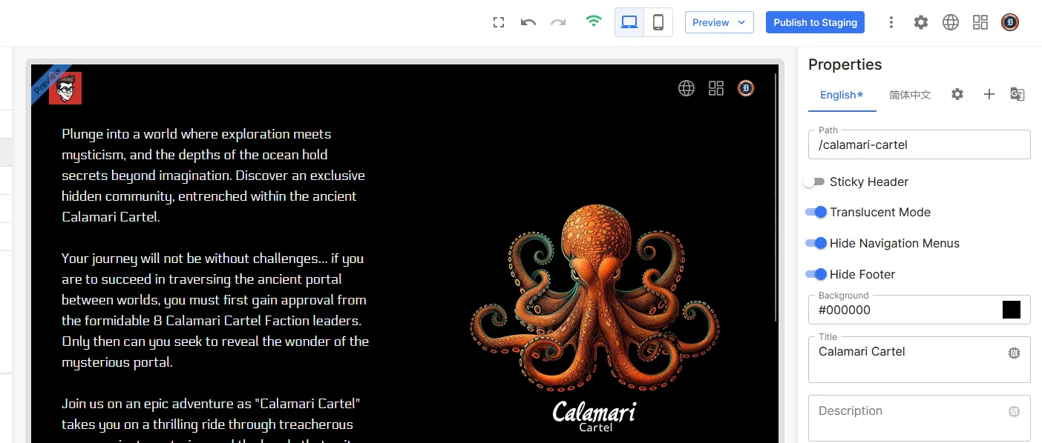Click the Title text field
The image size is (1042, 443).
pos(919,360)
